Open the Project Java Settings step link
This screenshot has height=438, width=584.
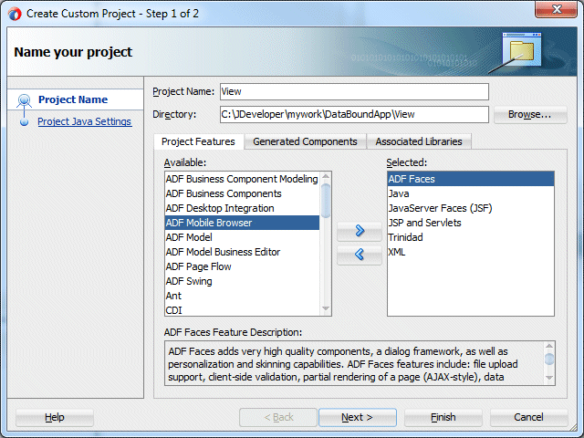coord(85,121)
